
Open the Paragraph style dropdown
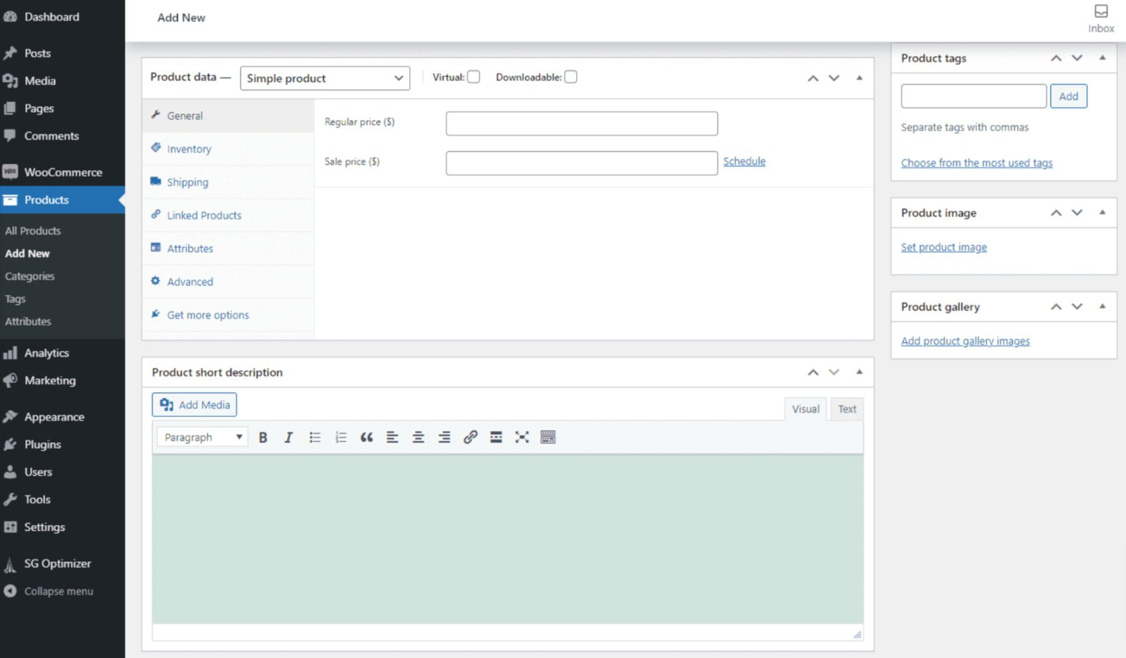[201, 437]
